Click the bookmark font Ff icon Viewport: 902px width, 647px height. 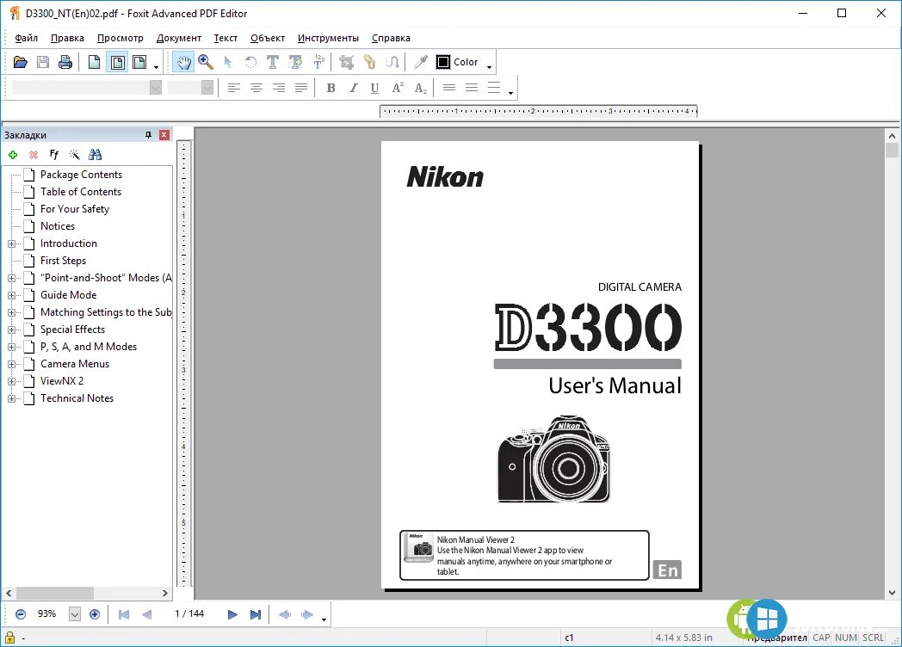point(54,155)
